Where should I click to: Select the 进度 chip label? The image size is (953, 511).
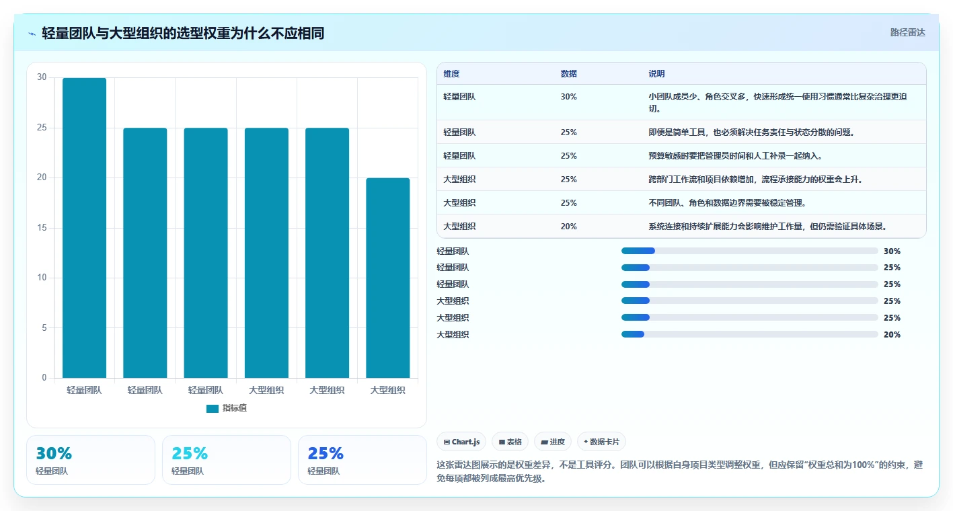pos(558,442)
